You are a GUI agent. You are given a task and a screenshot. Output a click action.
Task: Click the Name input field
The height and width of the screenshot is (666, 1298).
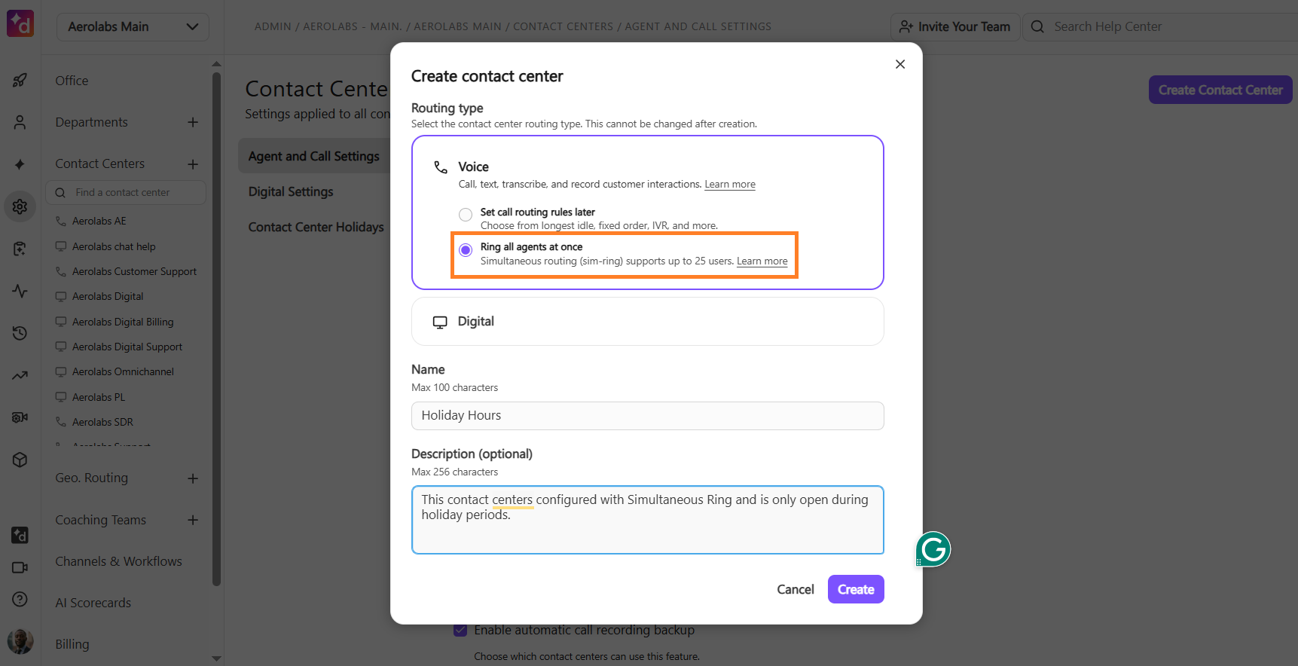(648, 416)
